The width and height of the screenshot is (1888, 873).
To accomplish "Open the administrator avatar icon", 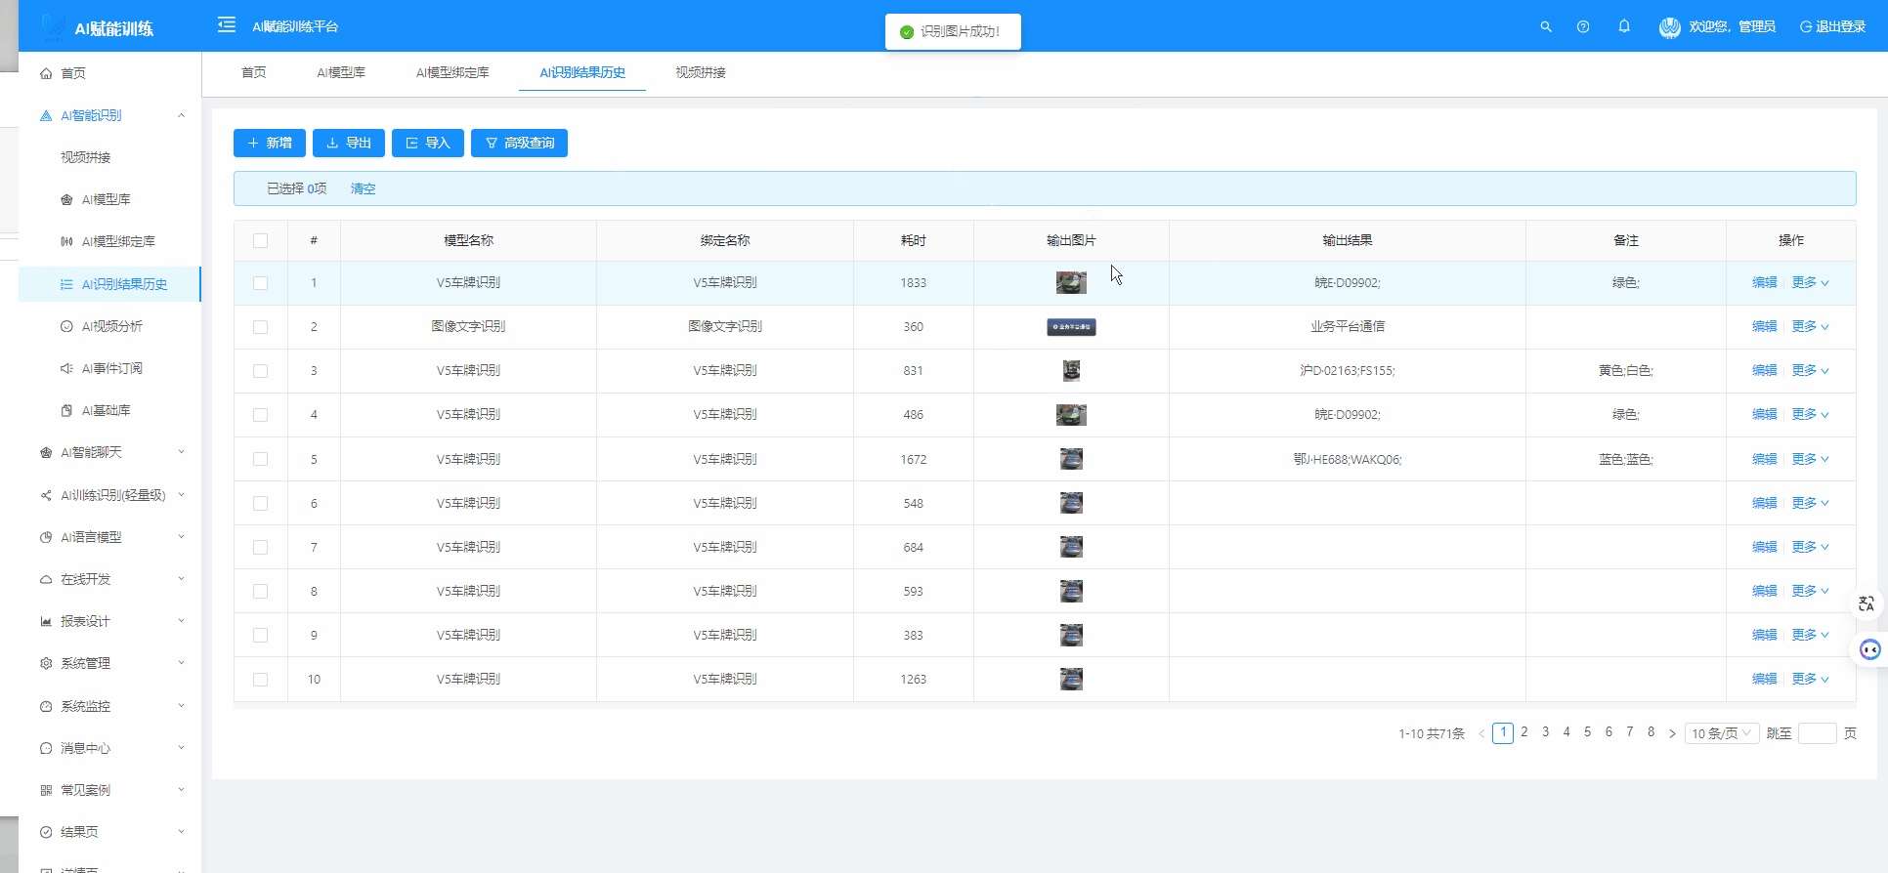I will (1669, 27).
